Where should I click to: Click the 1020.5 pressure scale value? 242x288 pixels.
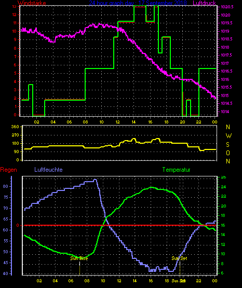tap(227, 7)
